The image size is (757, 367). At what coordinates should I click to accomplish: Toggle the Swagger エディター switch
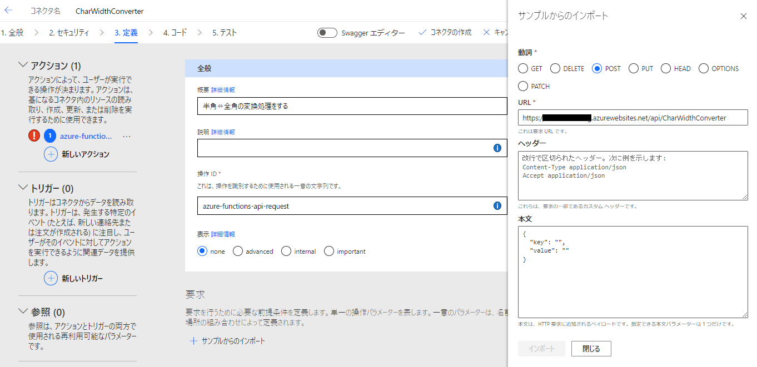tap(327, 33)
